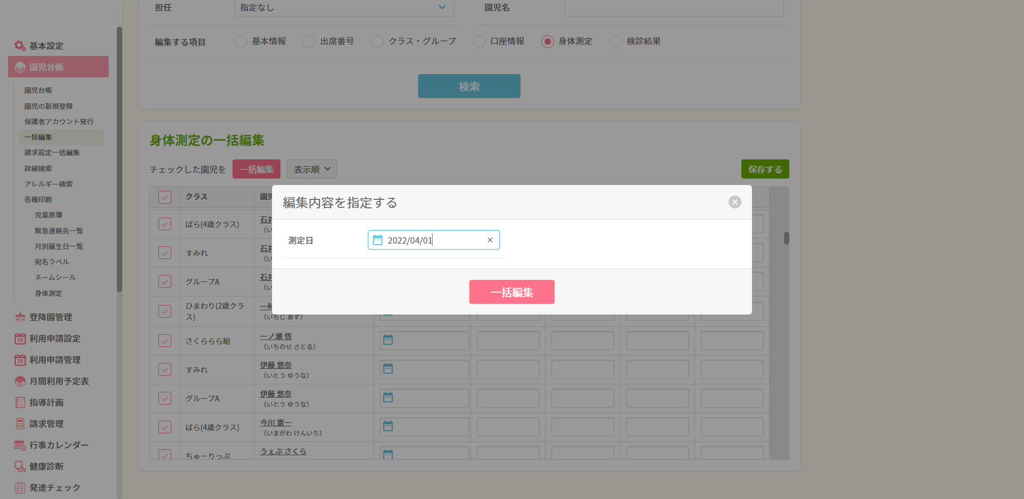Open 詳細検索 in sidebar

pos(38,169)
